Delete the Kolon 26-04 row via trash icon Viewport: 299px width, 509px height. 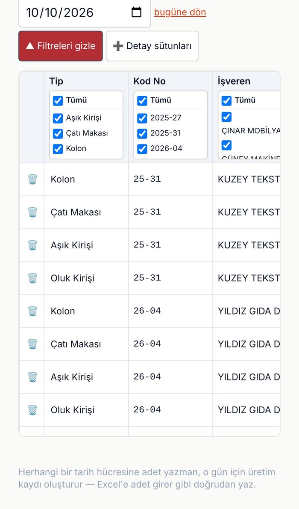[x=32, y=311]
